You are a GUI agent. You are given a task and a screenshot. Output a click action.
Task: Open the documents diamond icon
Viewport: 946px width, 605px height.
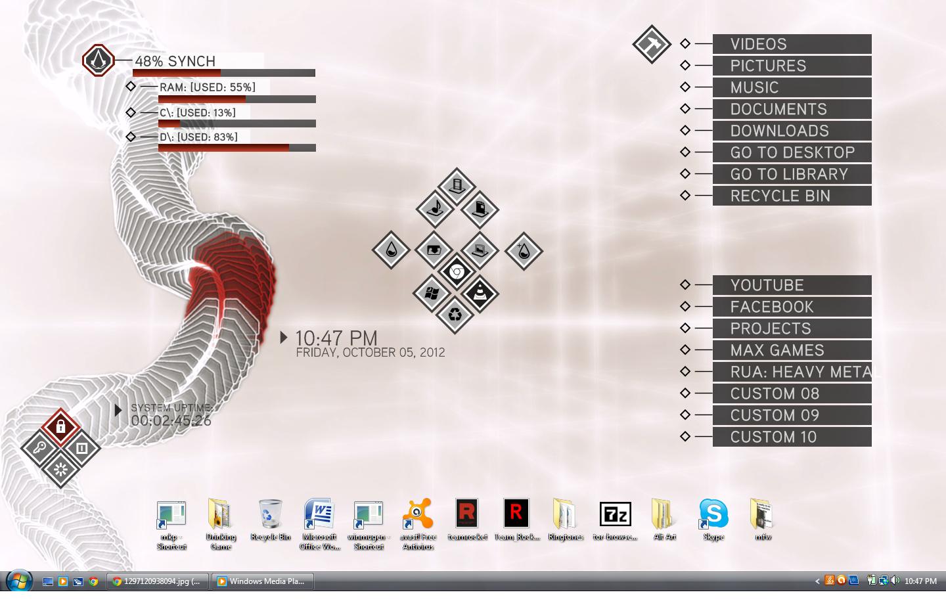tap(480, 209)
